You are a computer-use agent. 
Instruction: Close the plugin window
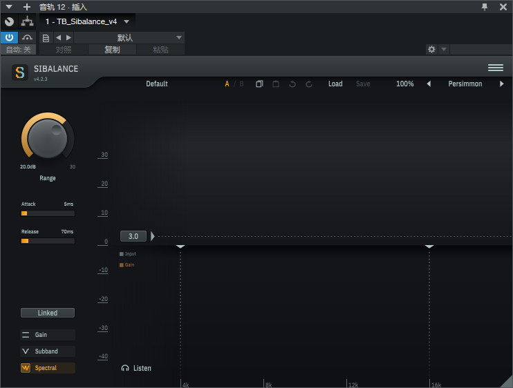pos(503,6)
